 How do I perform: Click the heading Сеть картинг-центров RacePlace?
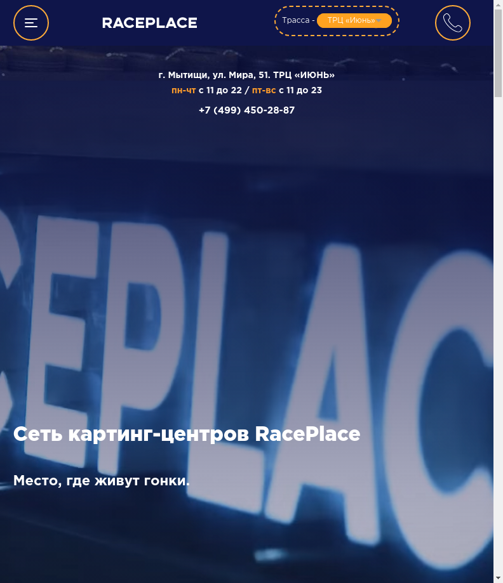(x=187, y=434)
